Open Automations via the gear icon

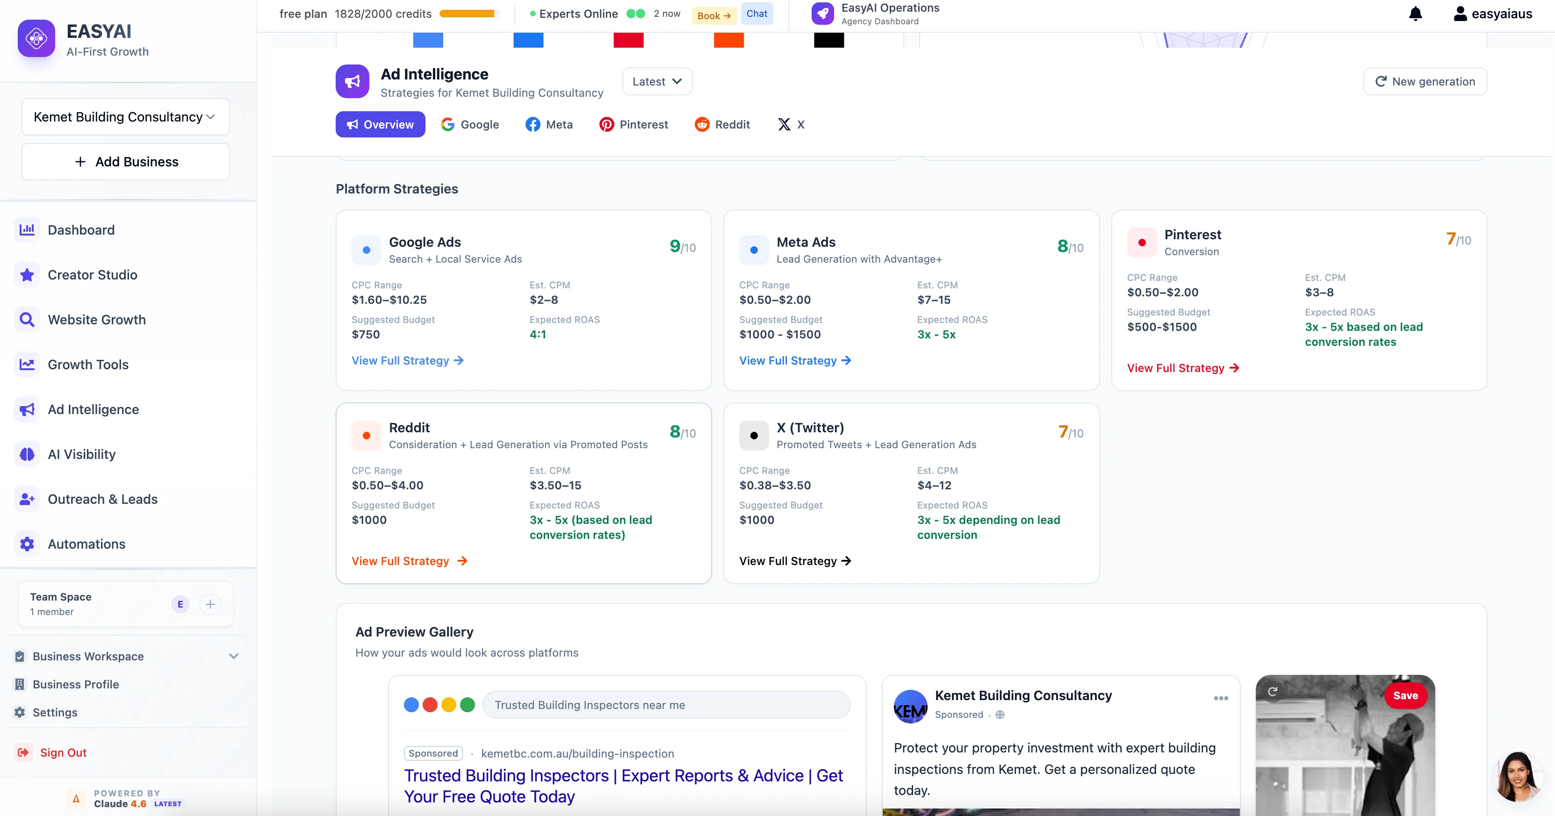click(27, 544)
